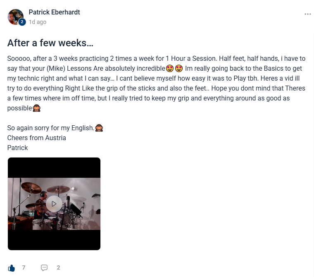Screen dimensions: 314x277
Task: Like the post with the thumbs-up icon
Action: (12, 268)
